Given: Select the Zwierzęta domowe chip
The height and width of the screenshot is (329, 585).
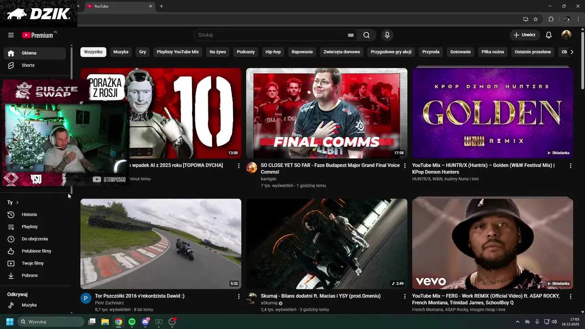Looking at the screenshot, I should [x=342, y=52].
